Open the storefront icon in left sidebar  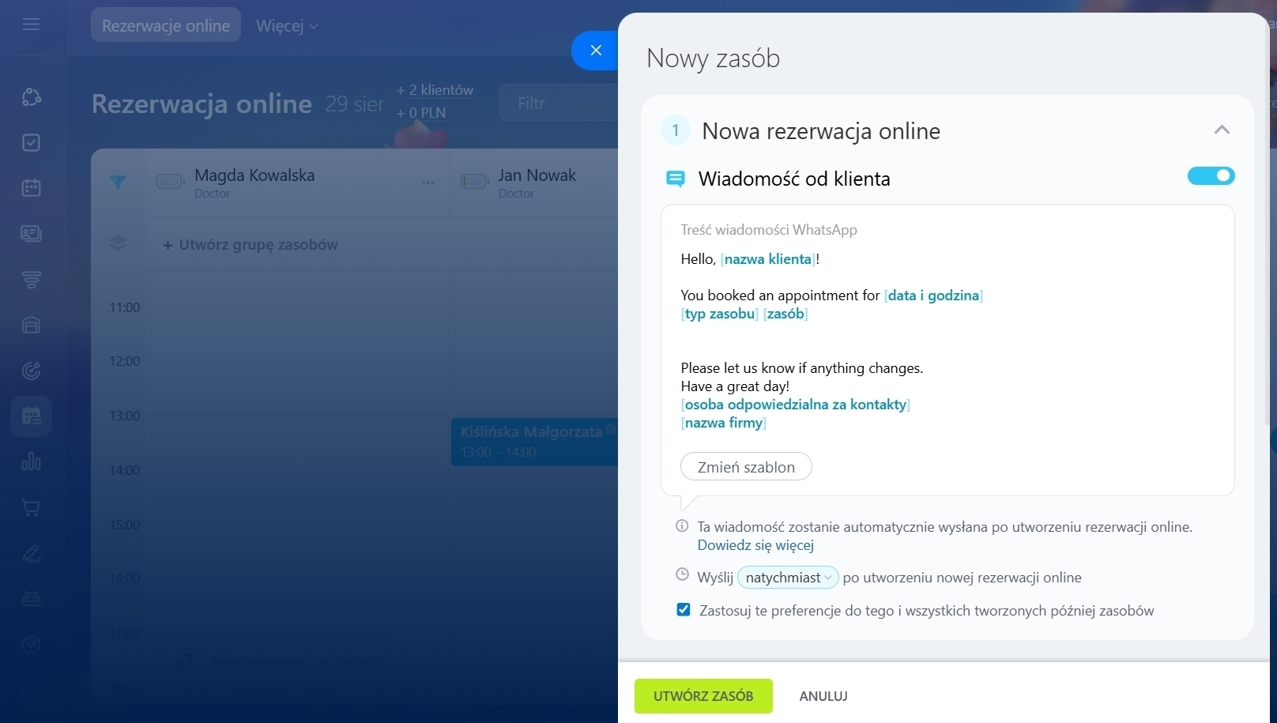[x=31, y=325]
